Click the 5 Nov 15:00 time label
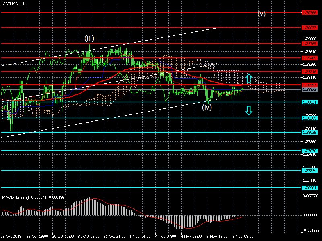Viewport: 322px width, 241px height. click(x=217, y=236)
